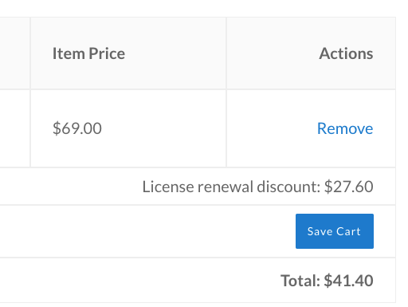This screenshot has height=307, width=408.
Task: Click the word discount in renewal row
Action: (x=288, y=187)
